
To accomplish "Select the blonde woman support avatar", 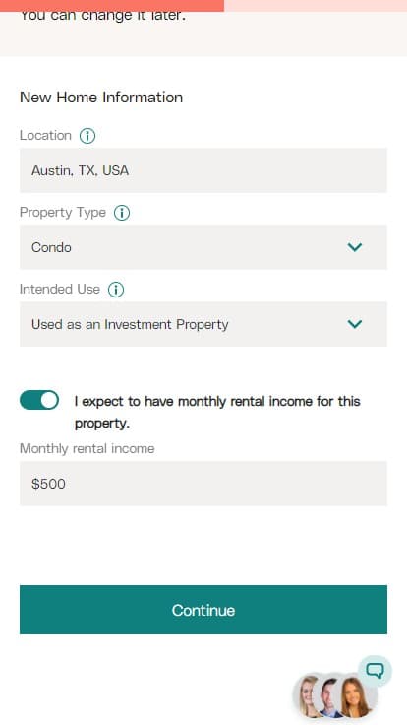I will coord(307,696).
